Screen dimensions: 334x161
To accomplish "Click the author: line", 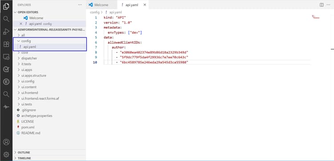I will (119, 47).
